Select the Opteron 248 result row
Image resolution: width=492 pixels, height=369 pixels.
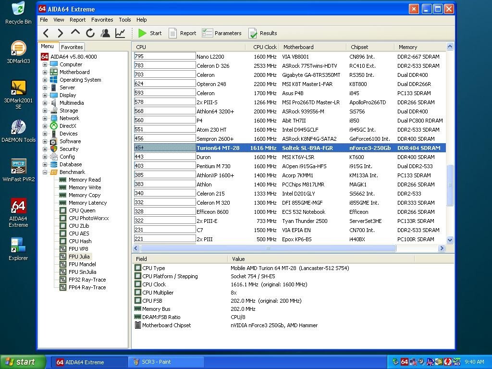tap(290, 84)
